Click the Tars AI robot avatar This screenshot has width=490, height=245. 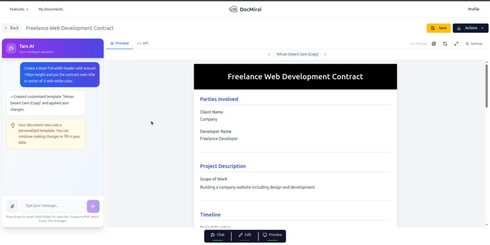click(11, 48)
